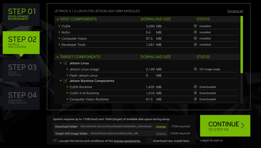Screen dimensions: 261x148
Task: Click the Target HW image folder path
Action: click(x=114, y=133)
